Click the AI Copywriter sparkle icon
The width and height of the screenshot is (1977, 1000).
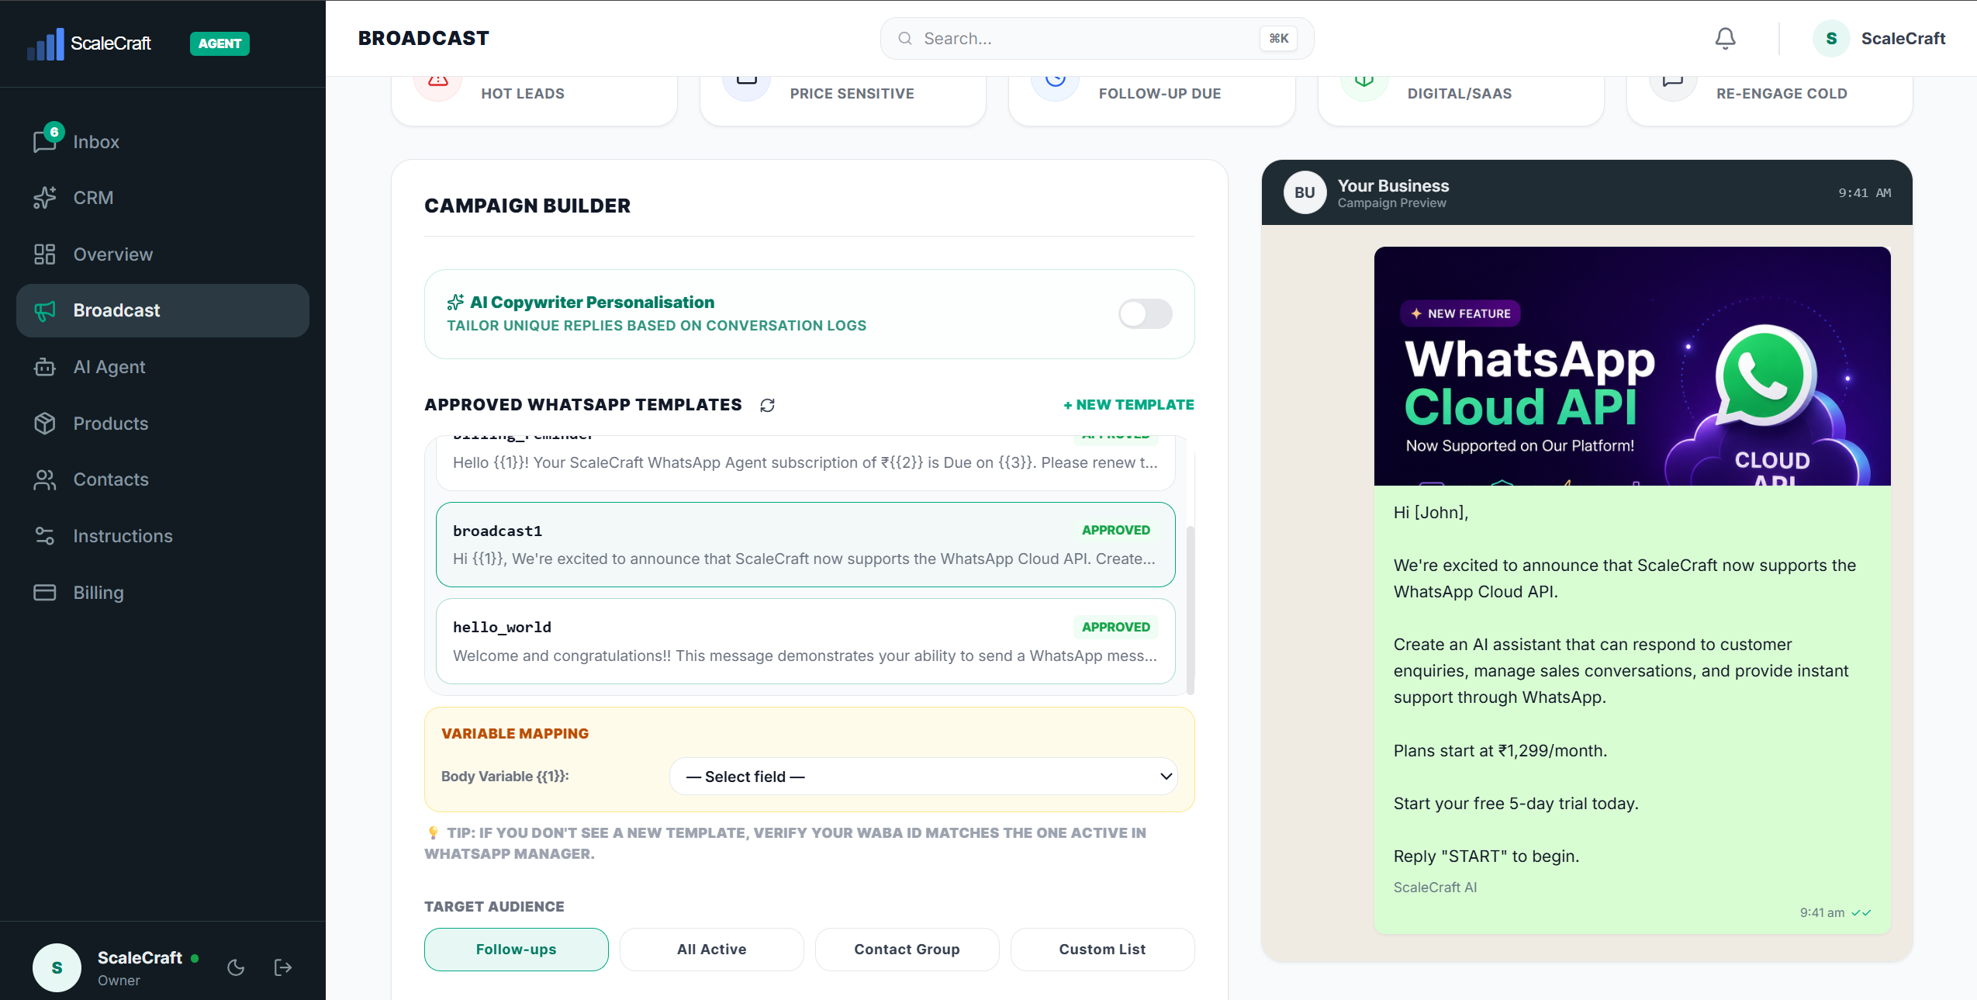point(455,302)
